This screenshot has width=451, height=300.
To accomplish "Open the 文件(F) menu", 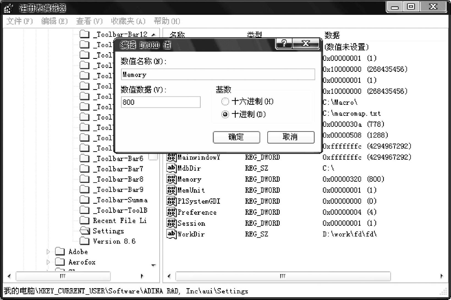I will tap(20, 21).
